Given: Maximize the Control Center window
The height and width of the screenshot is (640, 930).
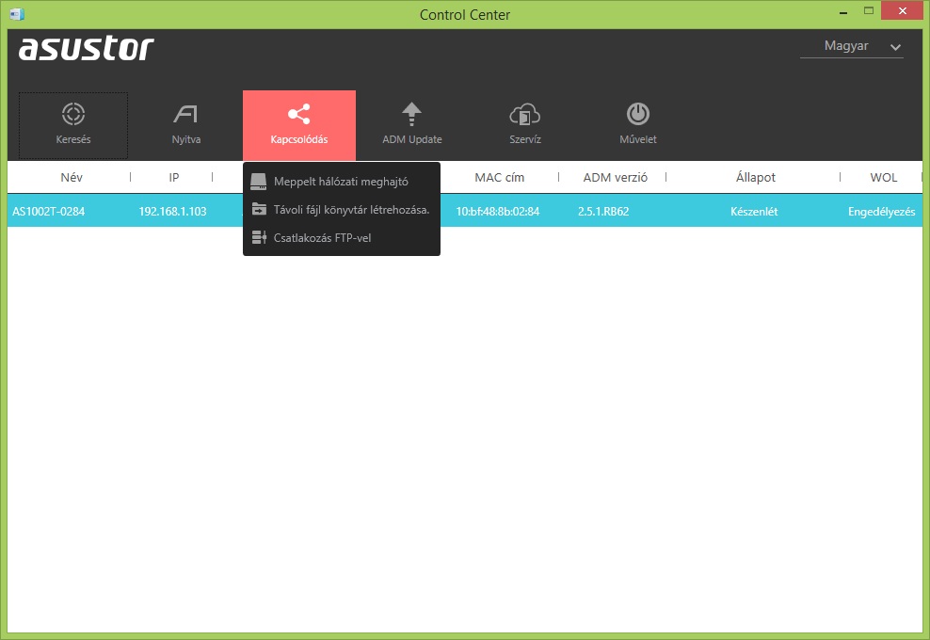Looking at the screenshot, I should pyautogui.click(x=869, y=10).
